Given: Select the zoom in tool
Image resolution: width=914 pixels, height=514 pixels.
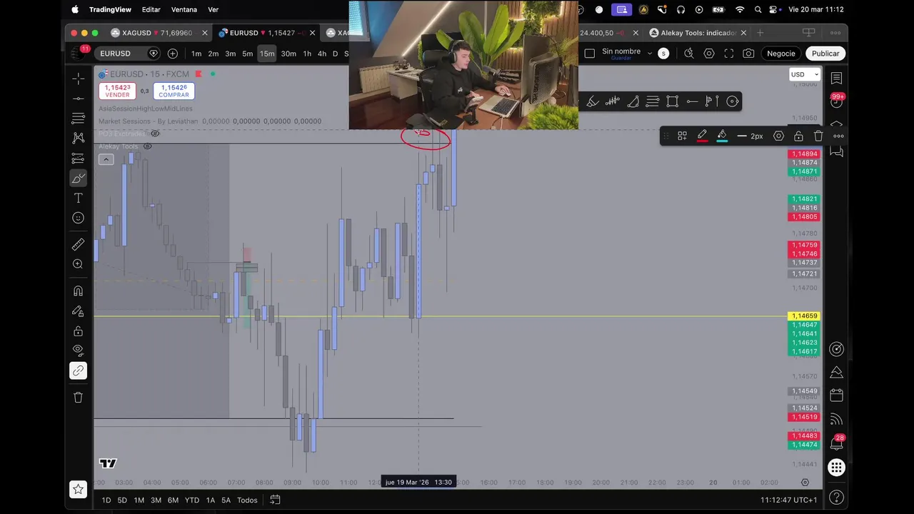Looking at the screenshot, I should tap(79, 264).
